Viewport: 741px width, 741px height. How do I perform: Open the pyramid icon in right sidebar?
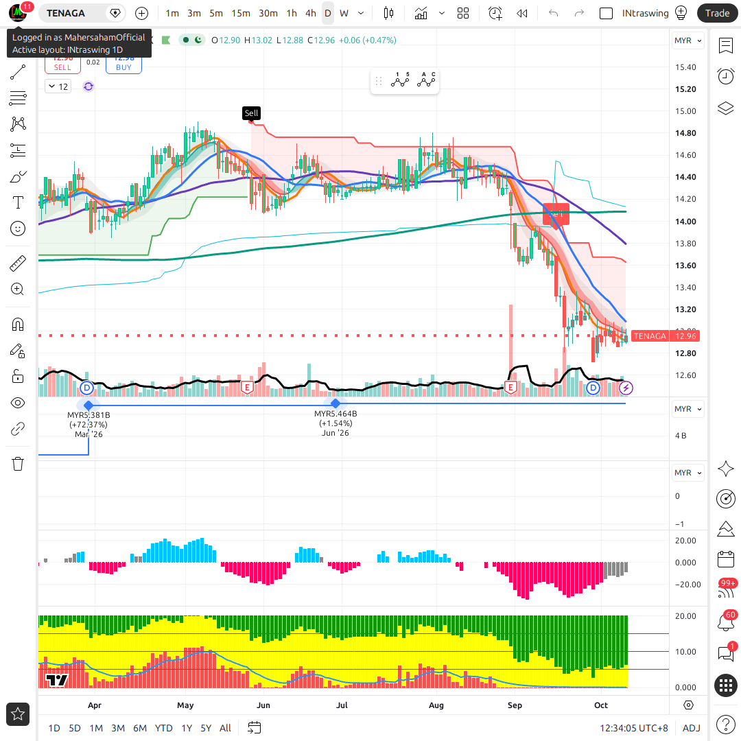725,529
